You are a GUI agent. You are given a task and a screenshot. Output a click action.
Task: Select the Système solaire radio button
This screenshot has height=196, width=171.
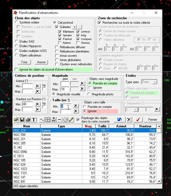click(x=16, y=22)
